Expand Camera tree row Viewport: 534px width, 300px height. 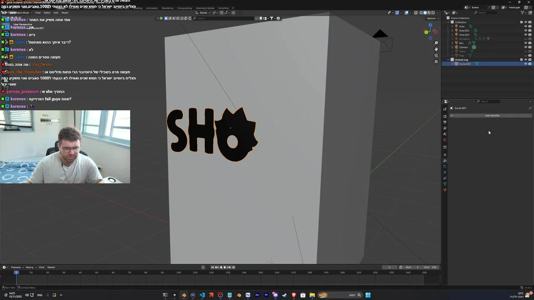tap(452, 47)
